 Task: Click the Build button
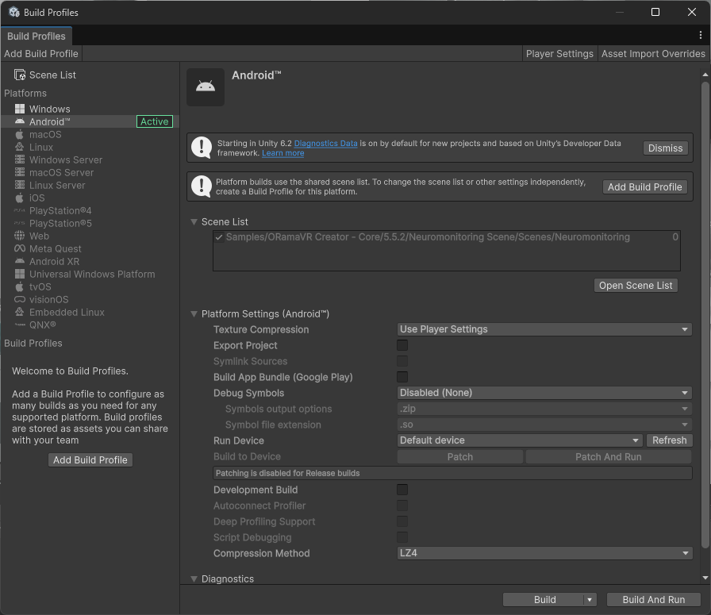pos(544,600)
